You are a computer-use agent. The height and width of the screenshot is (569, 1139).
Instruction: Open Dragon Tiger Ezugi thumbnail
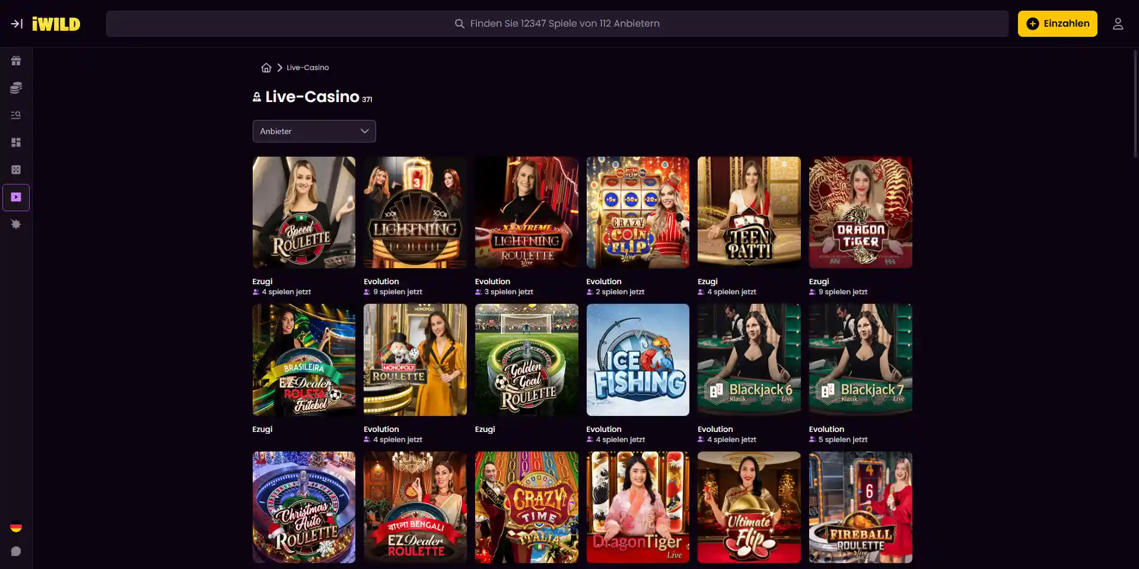(x=861, y=212)
